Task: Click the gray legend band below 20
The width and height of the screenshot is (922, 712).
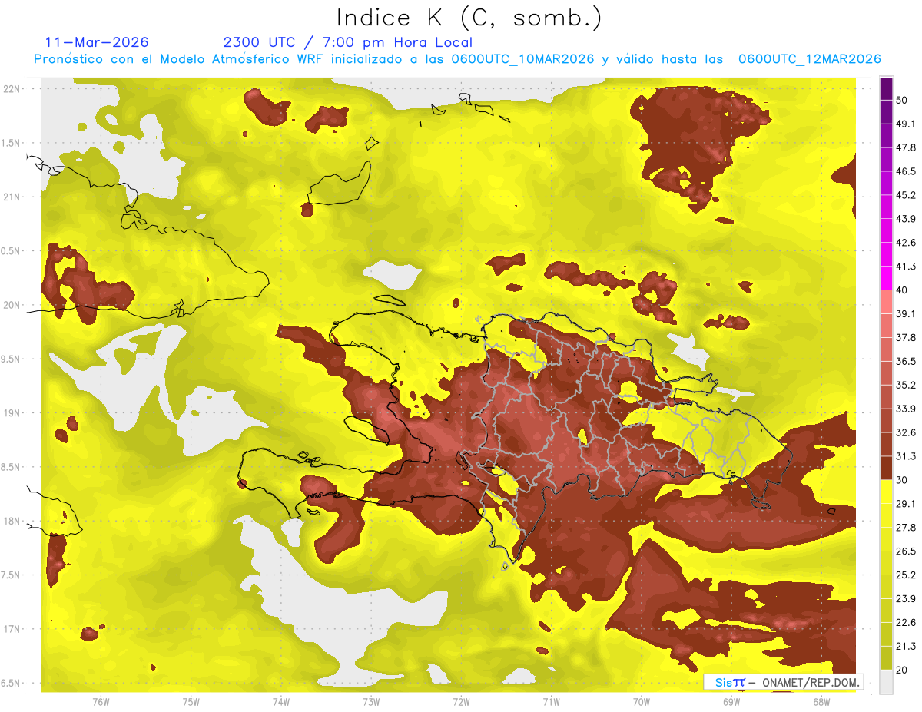Action: [x=886, y=682]
